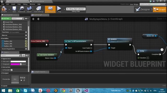Viewport: 167px width, 93px height.
Task: Toggle Class Defaults panel
Action: (x=50, y=9)
